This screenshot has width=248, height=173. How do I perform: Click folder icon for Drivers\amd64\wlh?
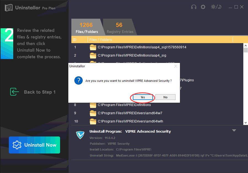point(93,121)
